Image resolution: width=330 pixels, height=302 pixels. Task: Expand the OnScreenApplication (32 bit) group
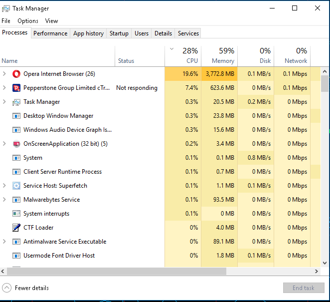4,144
